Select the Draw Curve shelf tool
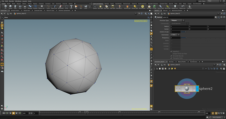The width and height of the screenshot is (226, 119). (x=54, y=7)
